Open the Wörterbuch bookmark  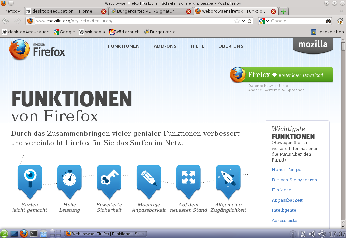124,32
